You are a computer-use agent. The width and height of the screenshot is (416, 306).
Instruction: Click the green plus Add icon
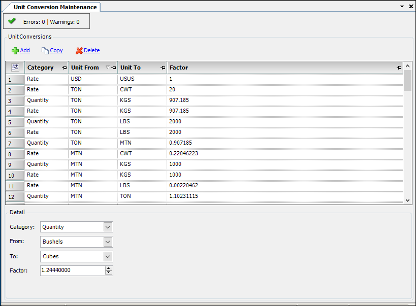click(15, 50)
